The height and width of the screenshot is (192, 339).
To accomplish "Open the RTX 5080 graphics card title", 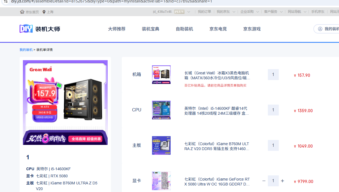I will coord(217,182).
